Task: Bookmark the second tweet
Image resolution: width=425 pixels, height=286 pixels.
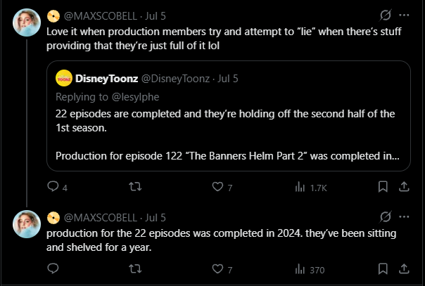Action: click(383, 269)
